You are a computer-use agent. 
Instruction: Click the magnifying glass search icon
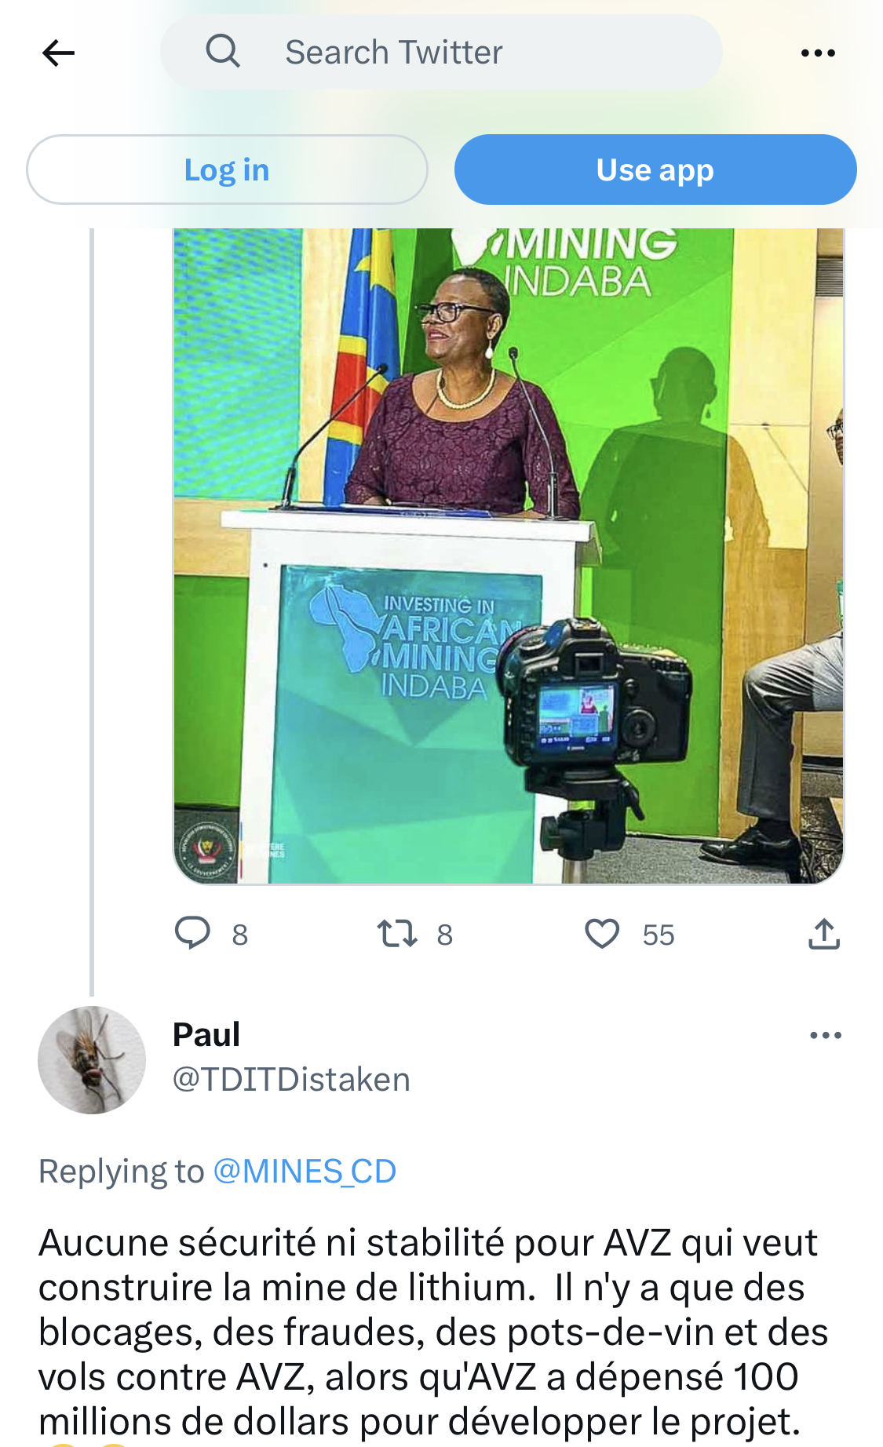[223, 52]
